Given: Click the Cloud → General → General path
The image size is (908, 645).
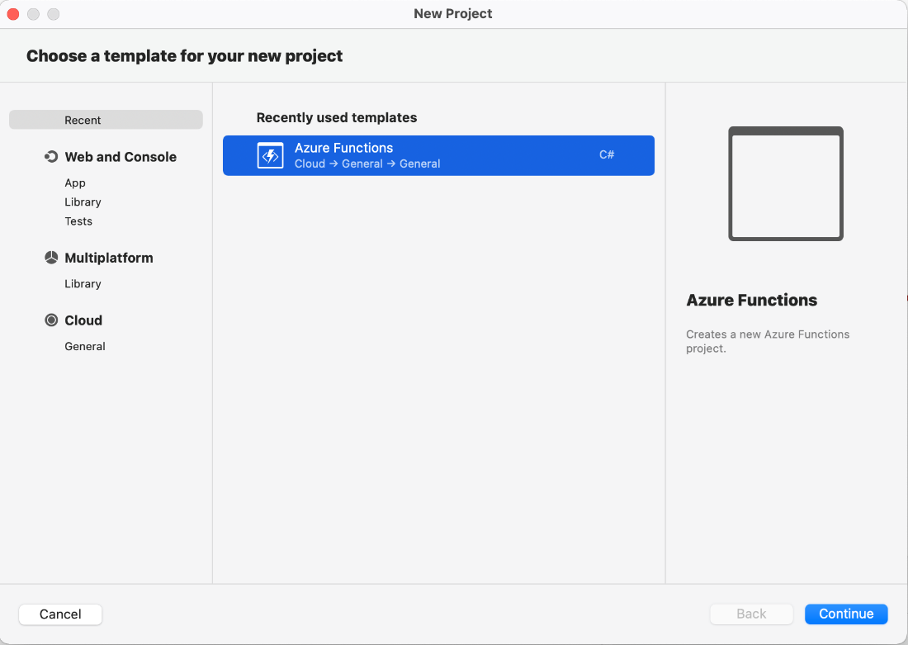Looking at the screenshot, I should (367, 164).
